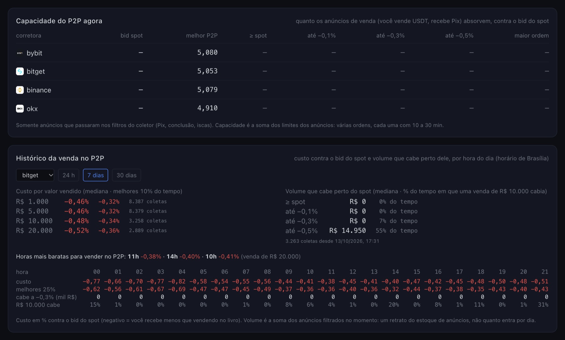Click the 'Histórico da venda no P2P' heading

click(x=60, y=158)
